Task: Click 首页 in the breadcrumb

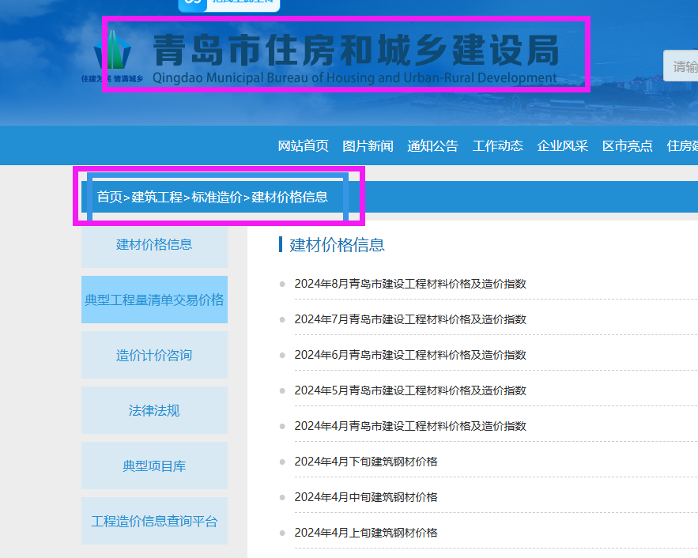Action: [x=110, y=197]
